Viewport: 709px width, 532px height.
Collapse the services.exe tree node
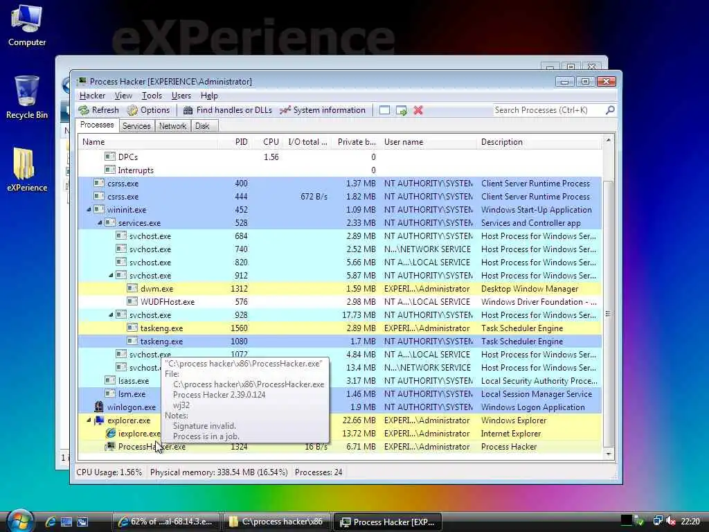[x=100, y=222]
